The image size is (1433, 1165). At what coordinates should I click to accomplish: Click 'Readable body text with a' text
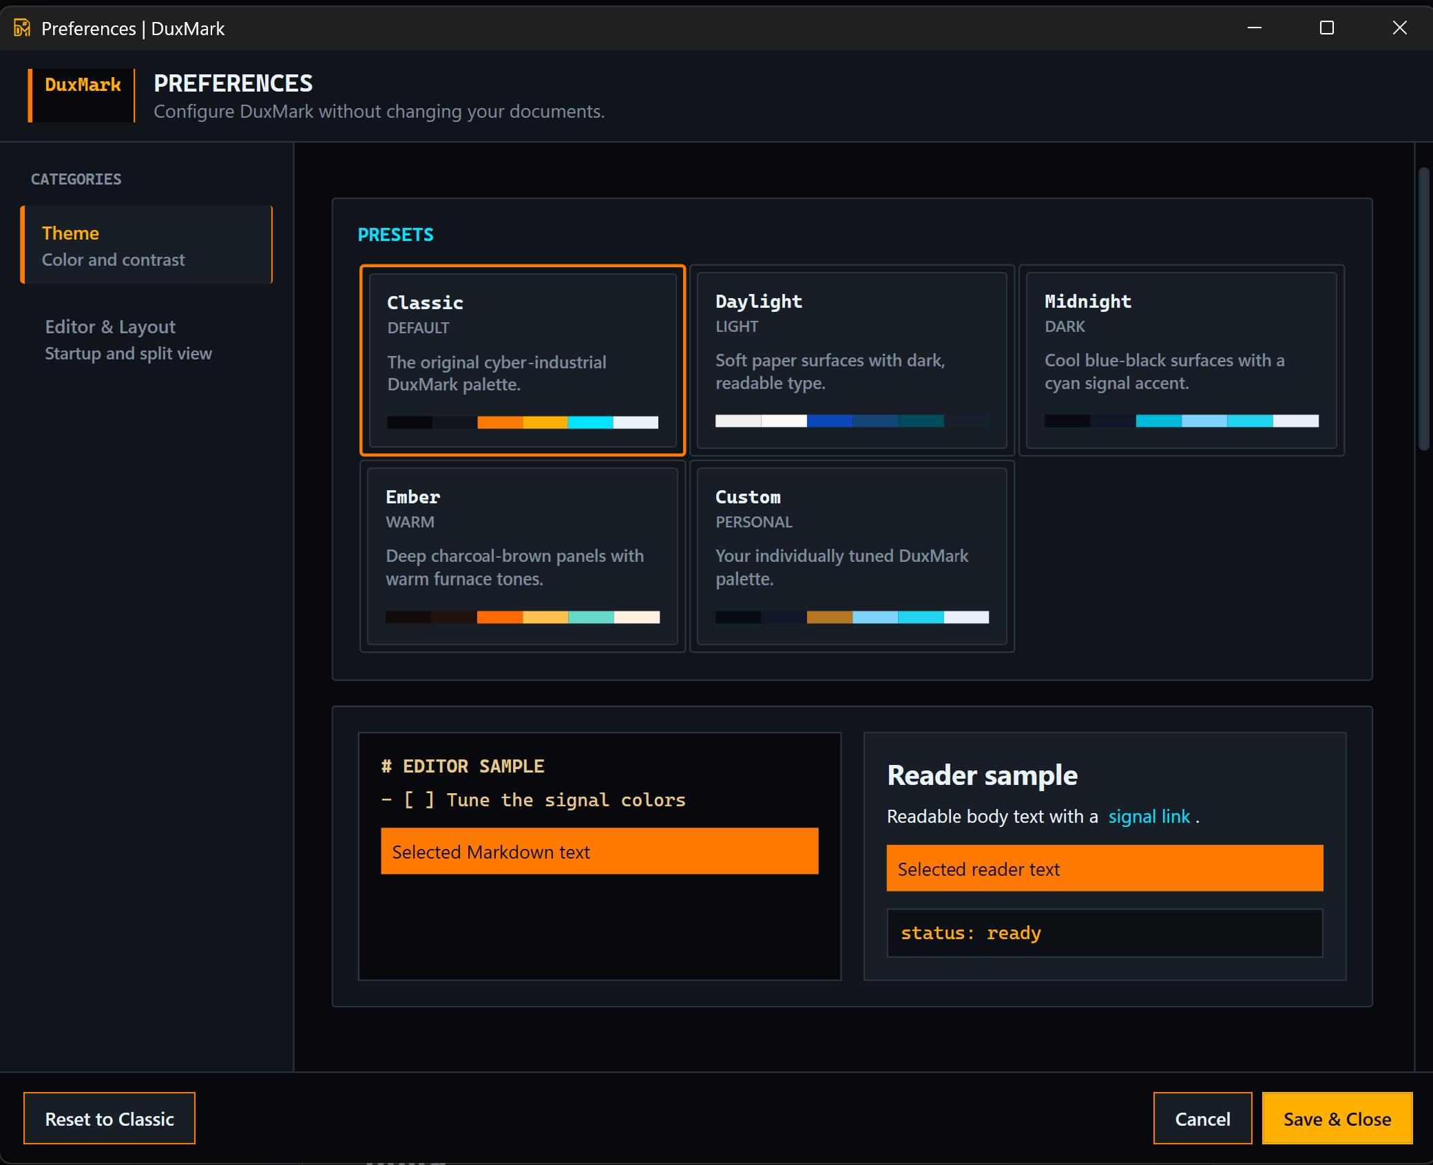coord(992,817)
